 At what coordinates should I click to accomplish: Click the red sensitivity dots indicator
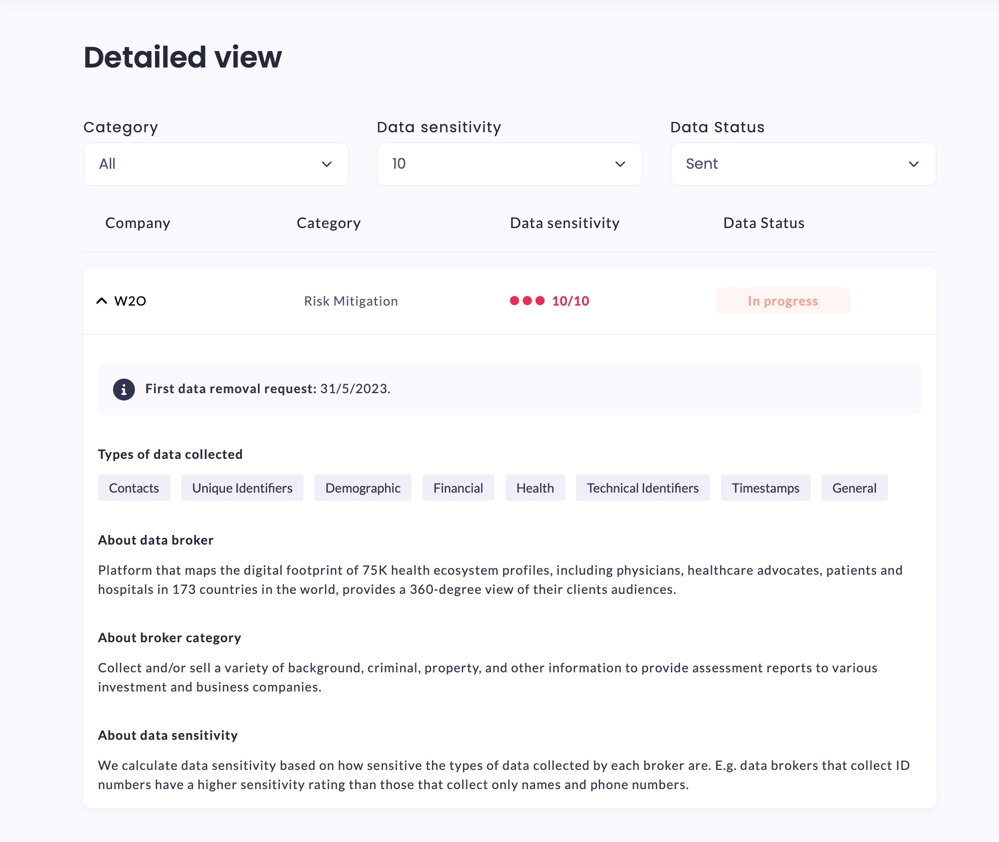pyautogui.click(x=527, y=301)
